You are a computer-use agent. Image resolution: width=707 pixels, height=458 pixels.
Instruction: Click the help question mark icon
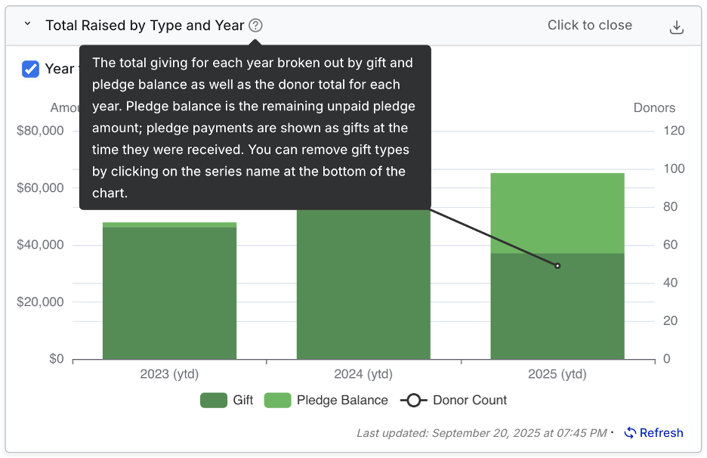(x=255, y=26)
